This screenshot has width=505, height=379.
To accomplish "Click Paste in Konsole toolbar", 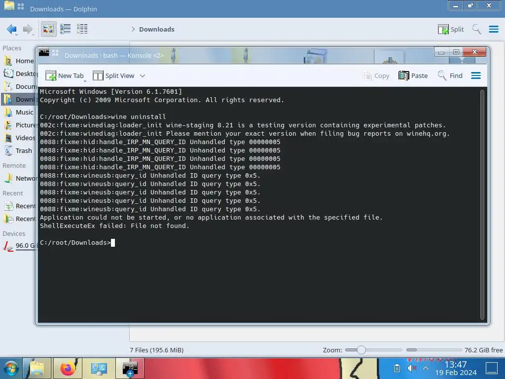I will (413, 76).
